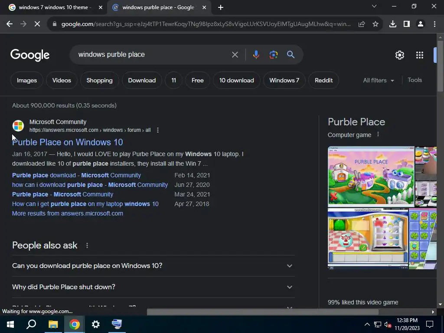Start voice search with the microphone
The image size is (444, 333).
(x=256, y=55)
